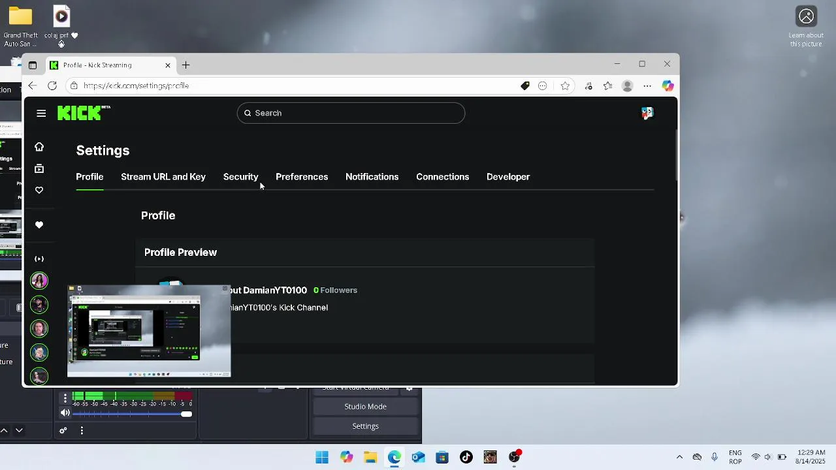Open OBS Settings button

pyautogui.click(x=365, y=426)
